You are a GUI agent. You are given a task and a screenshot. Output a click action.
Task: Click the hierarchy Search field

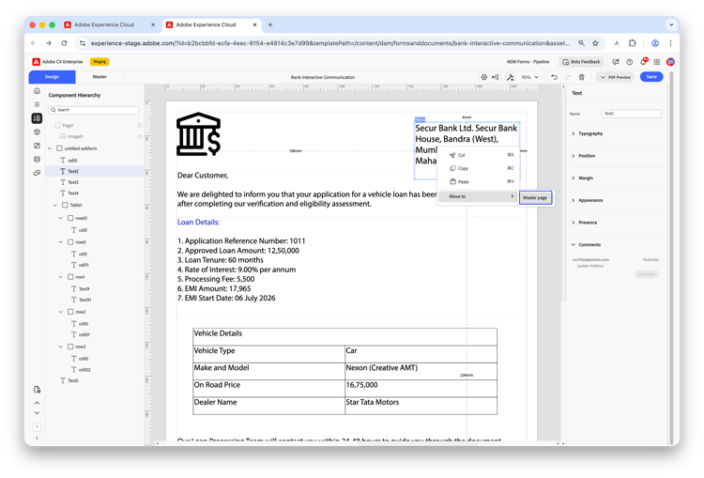[x=94, y=110]
